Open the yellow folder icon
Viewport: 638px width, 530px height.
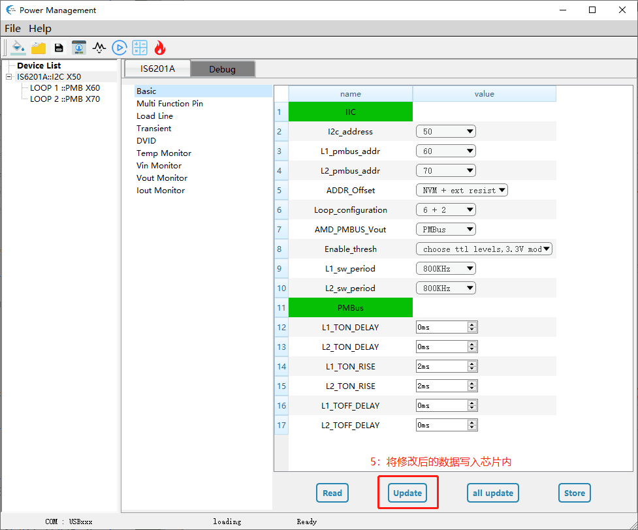pos(39,48)
